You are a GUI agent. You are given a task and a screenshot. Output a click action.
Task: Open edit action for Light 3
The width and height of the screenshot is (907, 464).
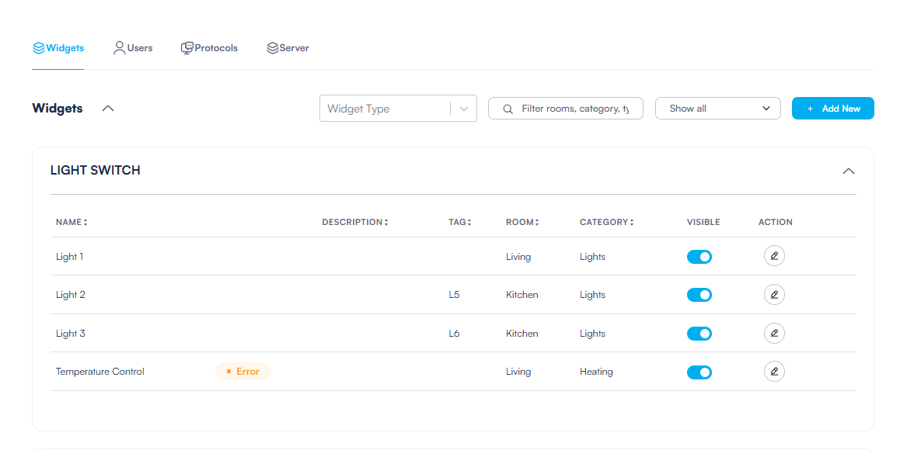coord(774,334)
